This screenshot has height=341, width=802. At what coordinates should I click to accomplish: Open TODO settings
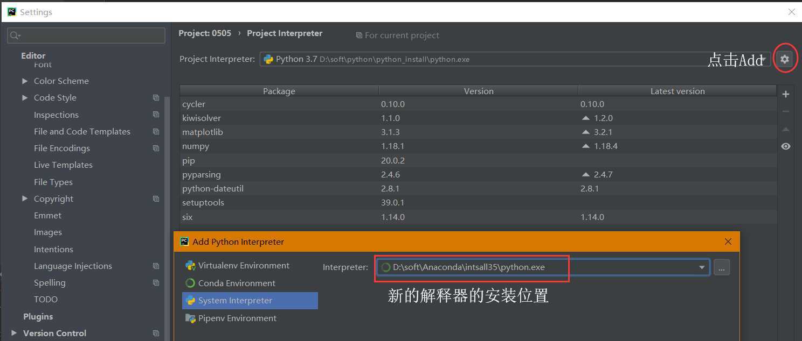pyautogui.click(x=46, y=299)
